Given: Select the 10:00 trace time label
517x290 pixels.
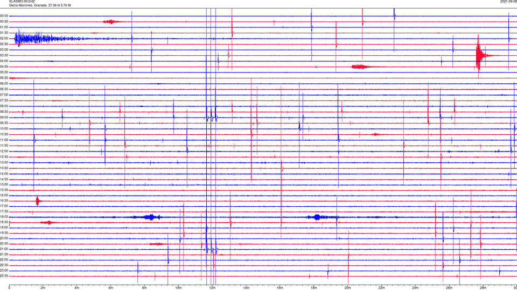Looking at the screenshot, I should [x=4, y=129].
